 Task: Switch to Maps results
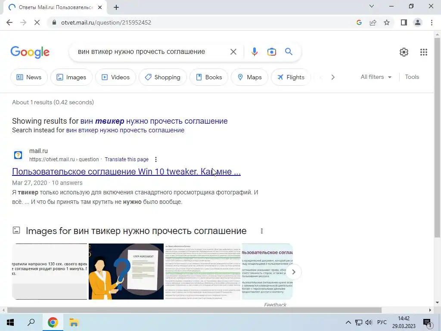point(249,77)
